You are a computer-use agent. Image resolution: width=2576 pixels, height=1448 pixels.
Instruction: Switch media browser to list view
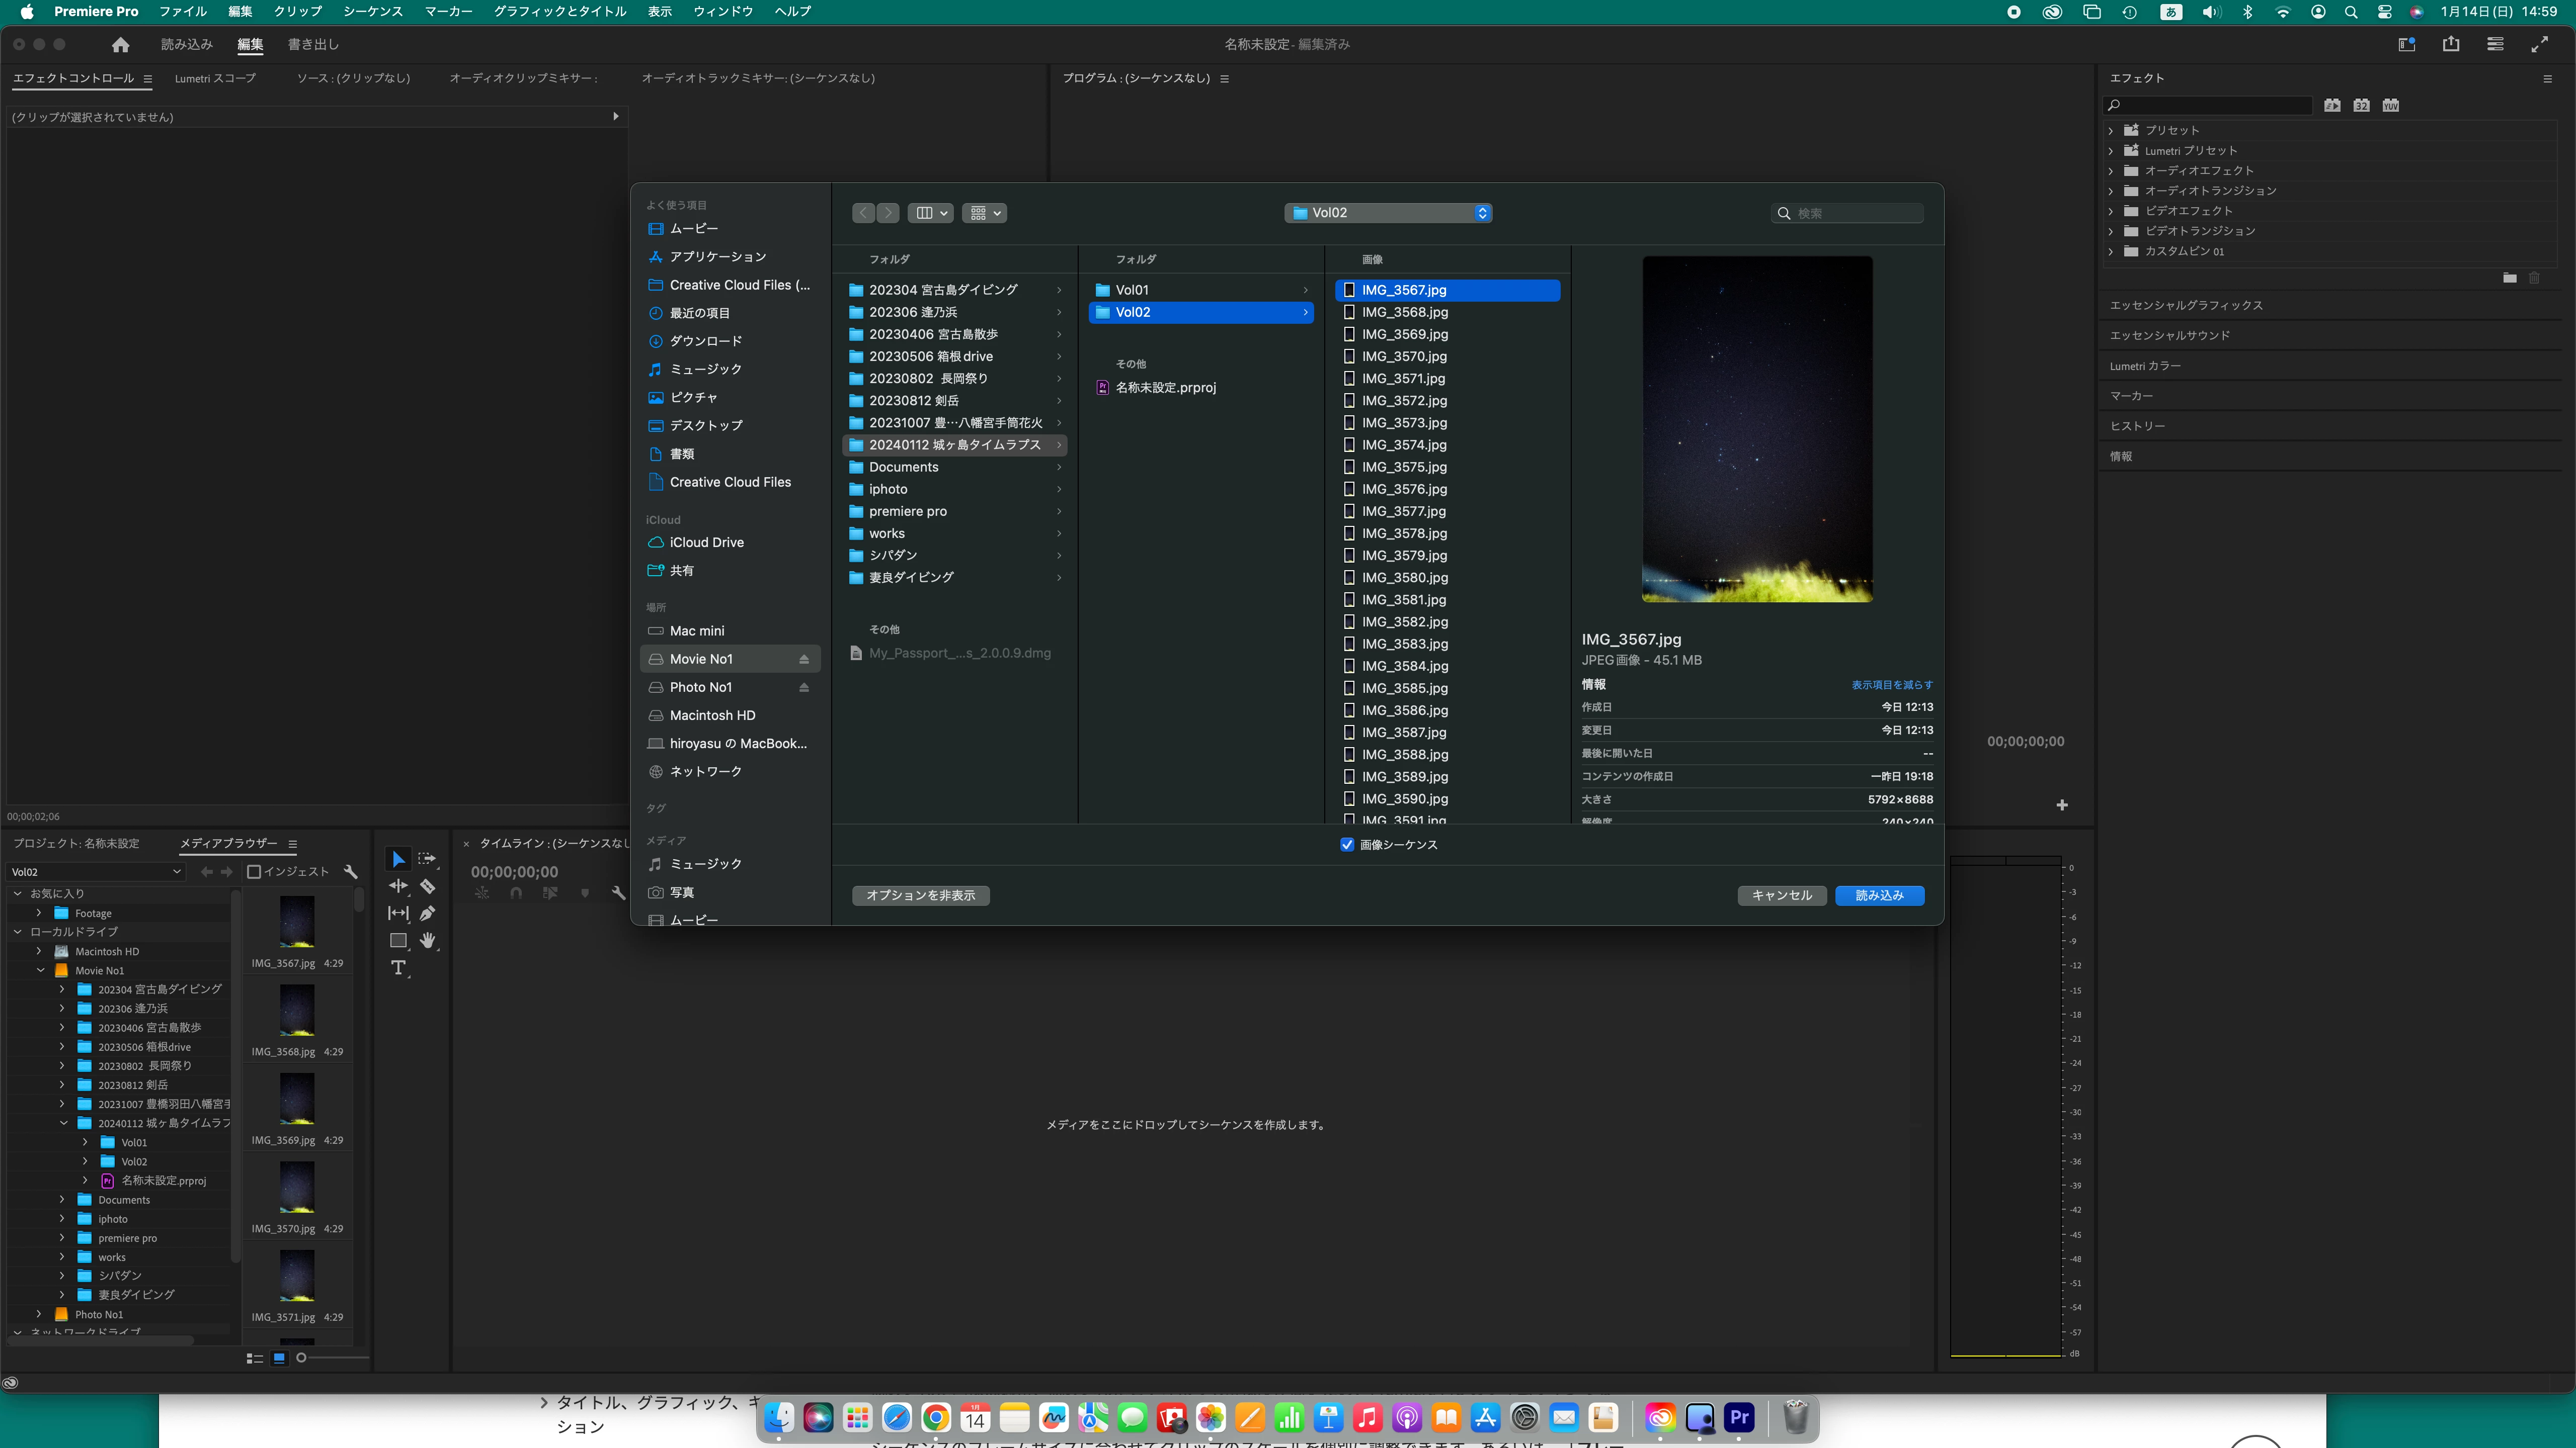pyautogui.click(x=254, y=1358)
